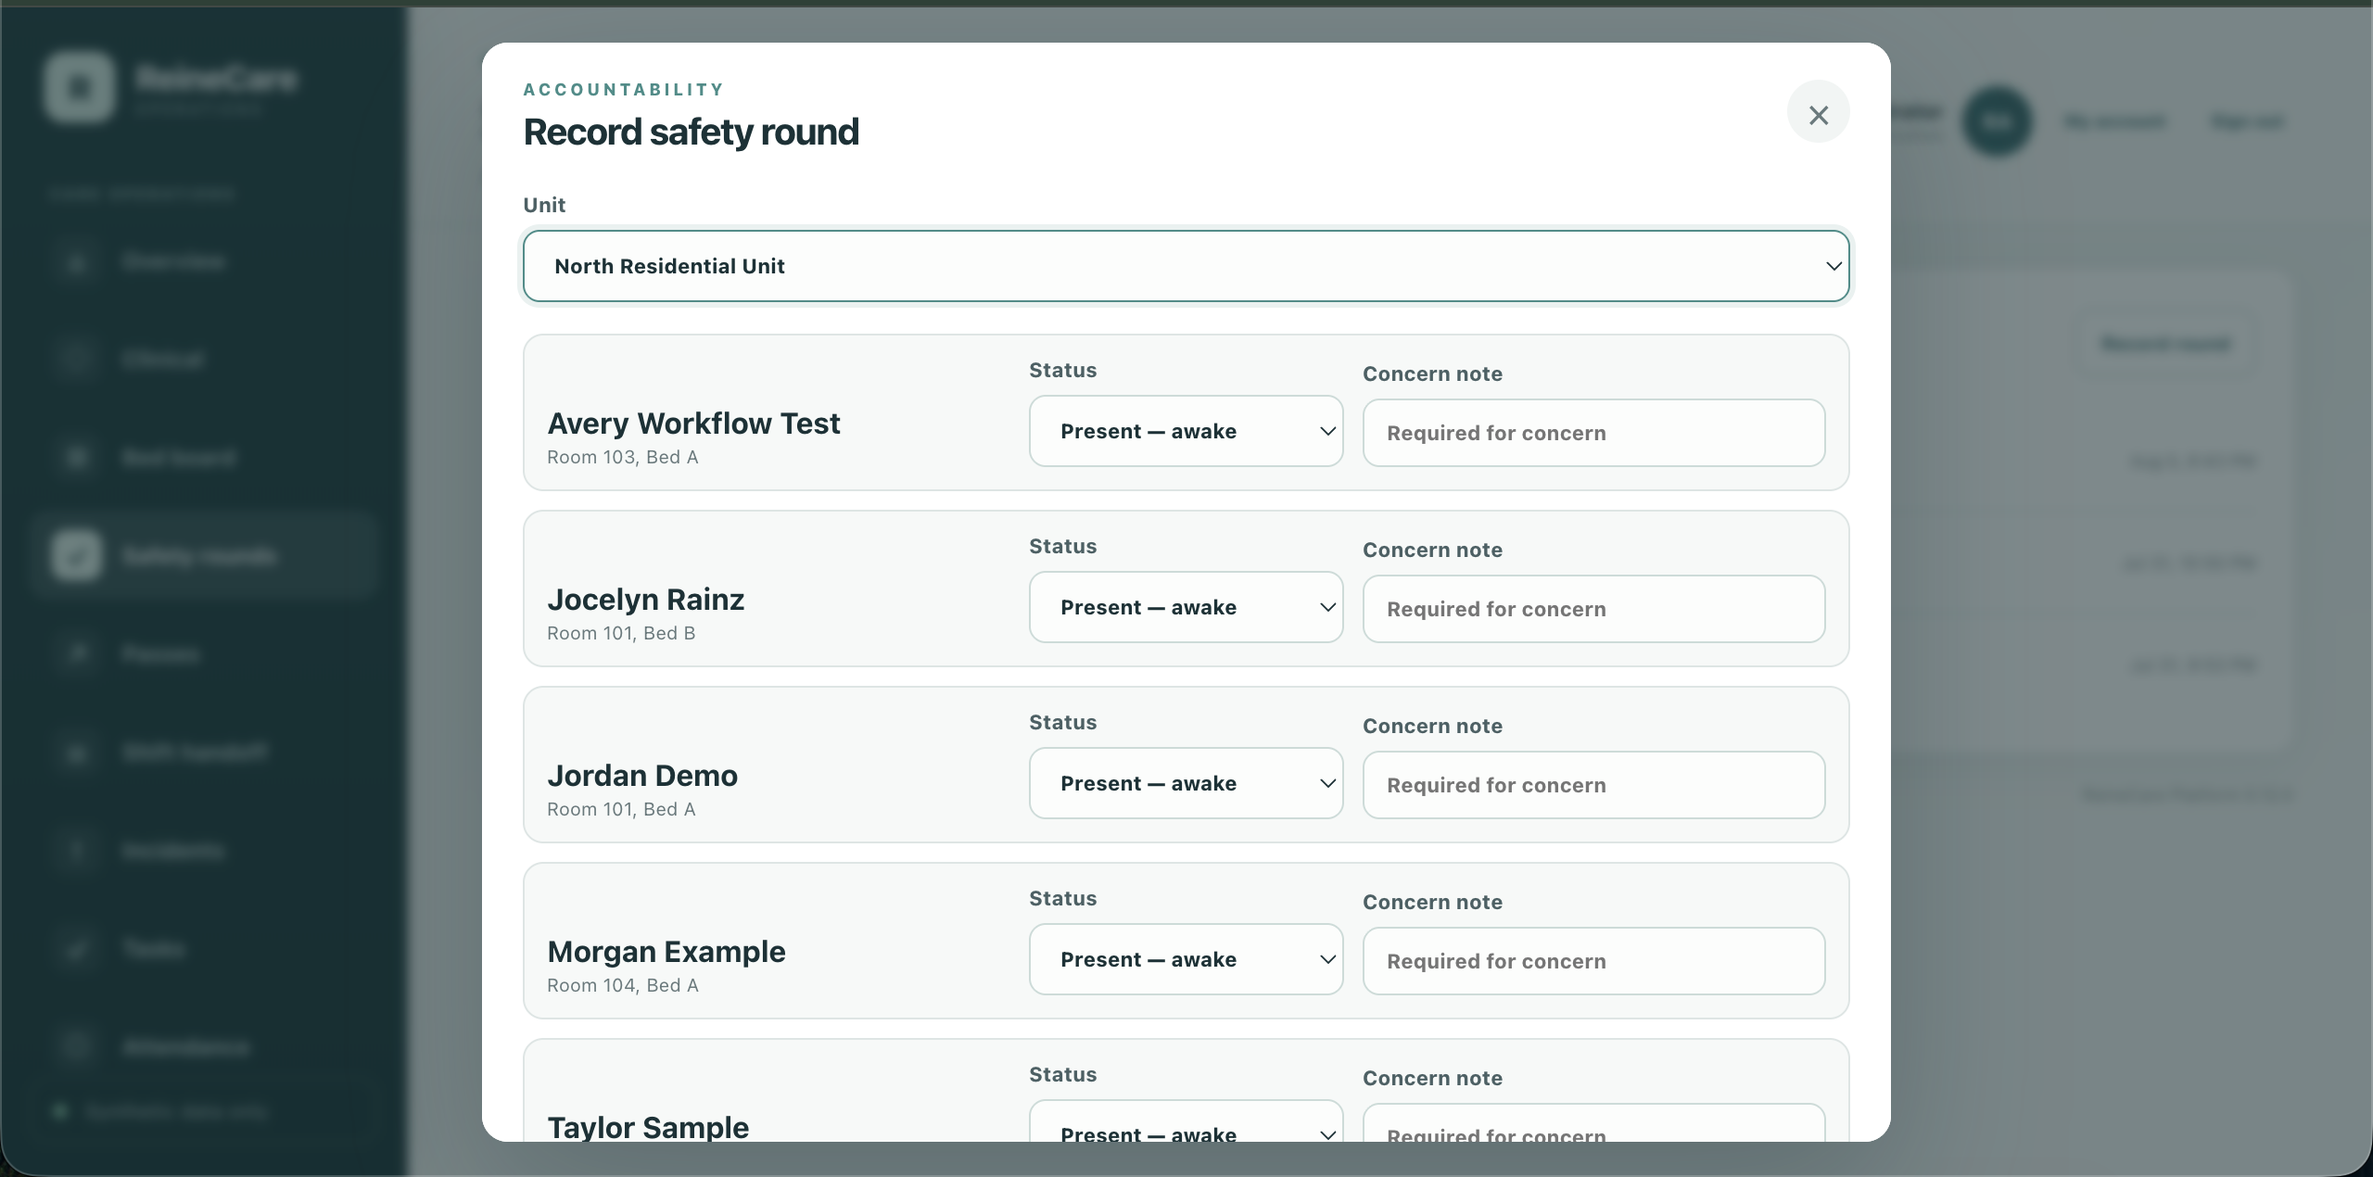2373x1177 pixels.
Task: Click the 'Status' label in Morgan Example's row
Action: (x=1062, y=898)
